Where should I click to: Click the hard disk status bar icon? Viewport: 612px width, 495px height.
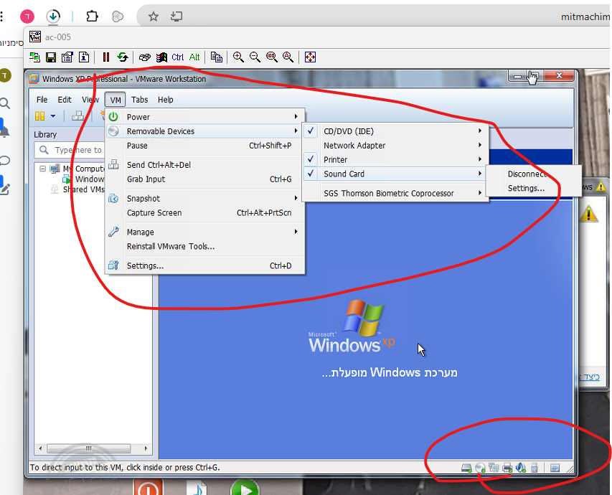pos(466,468)
